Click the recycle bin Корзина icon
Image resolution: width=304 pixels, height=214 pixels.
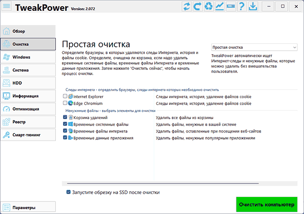pyautogui.click(x=71, y=117)
